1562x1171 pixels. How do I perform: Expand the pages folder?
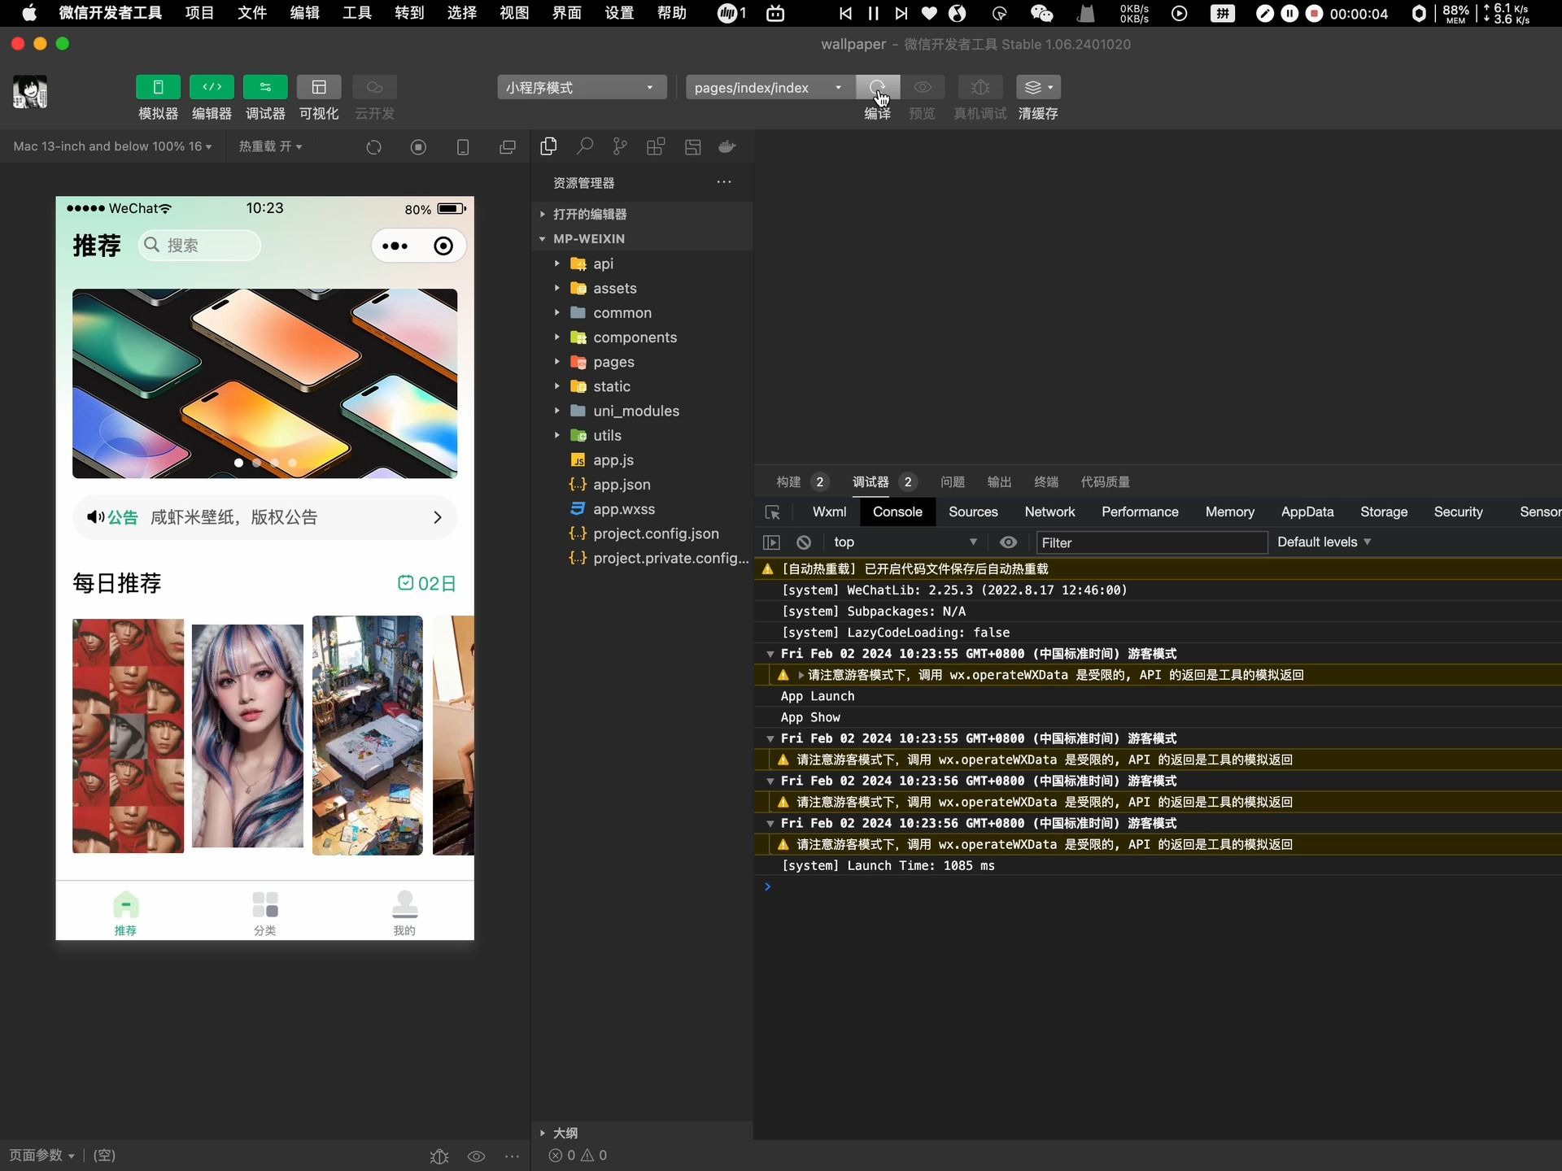(642, 361)
